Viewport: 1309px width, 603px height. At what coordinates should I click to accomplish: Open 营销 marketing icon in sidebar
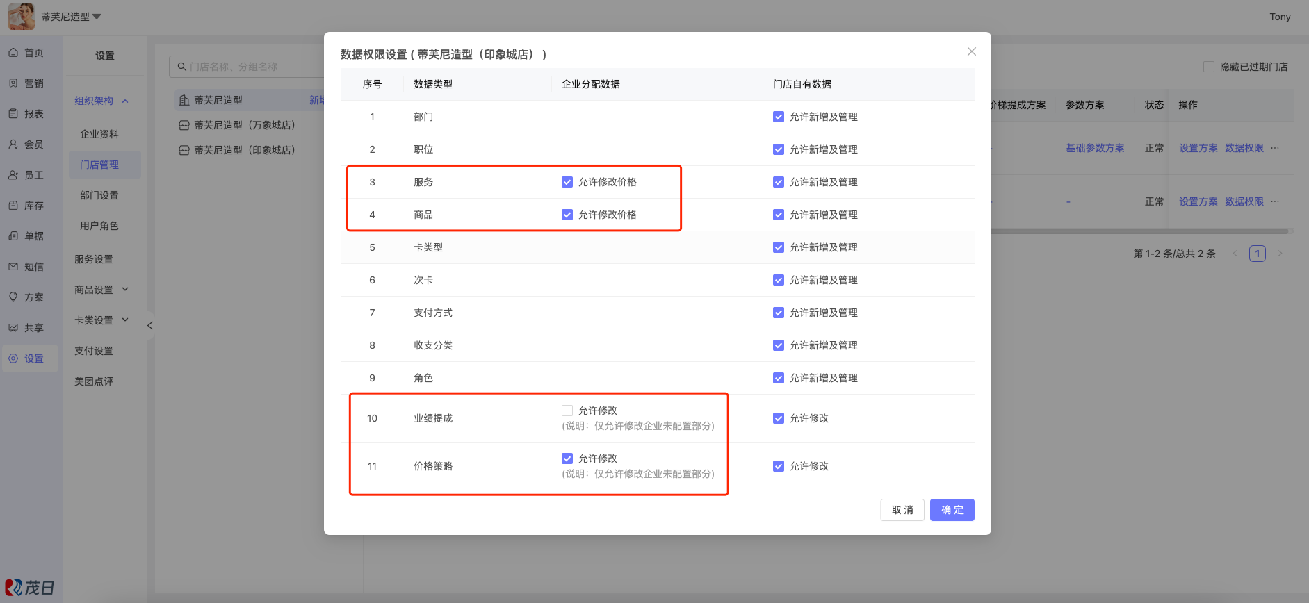pos(13,83)
